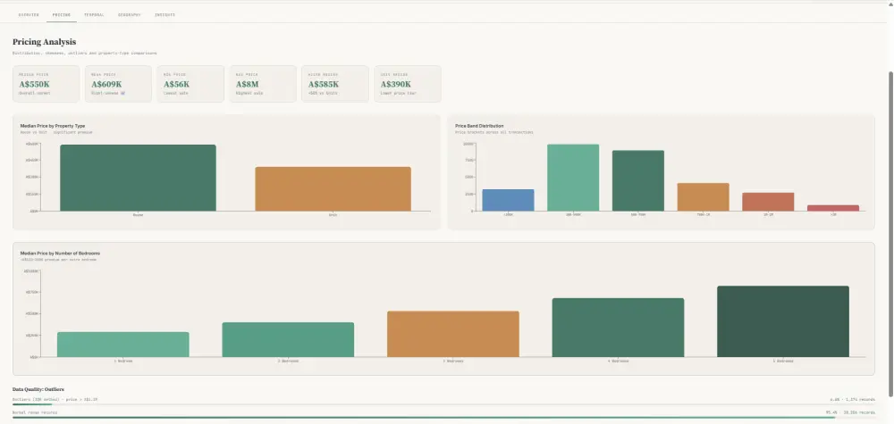This screenshot has width=894, height=424.
Task: Click the 'Median Price by Property Type' title
Action: tap(53, 126)
